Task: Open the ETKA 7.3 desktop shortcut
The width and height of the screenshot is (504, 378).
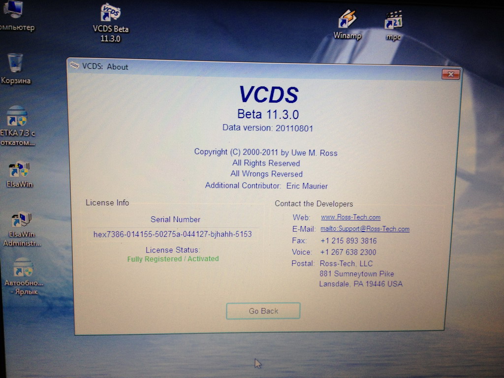Action: pos(17,117)
